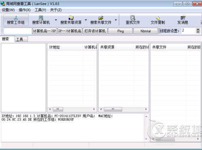Click the WORKGROUP text in info box
Viewport: 202px width, 150px height.
pos(66,120)
